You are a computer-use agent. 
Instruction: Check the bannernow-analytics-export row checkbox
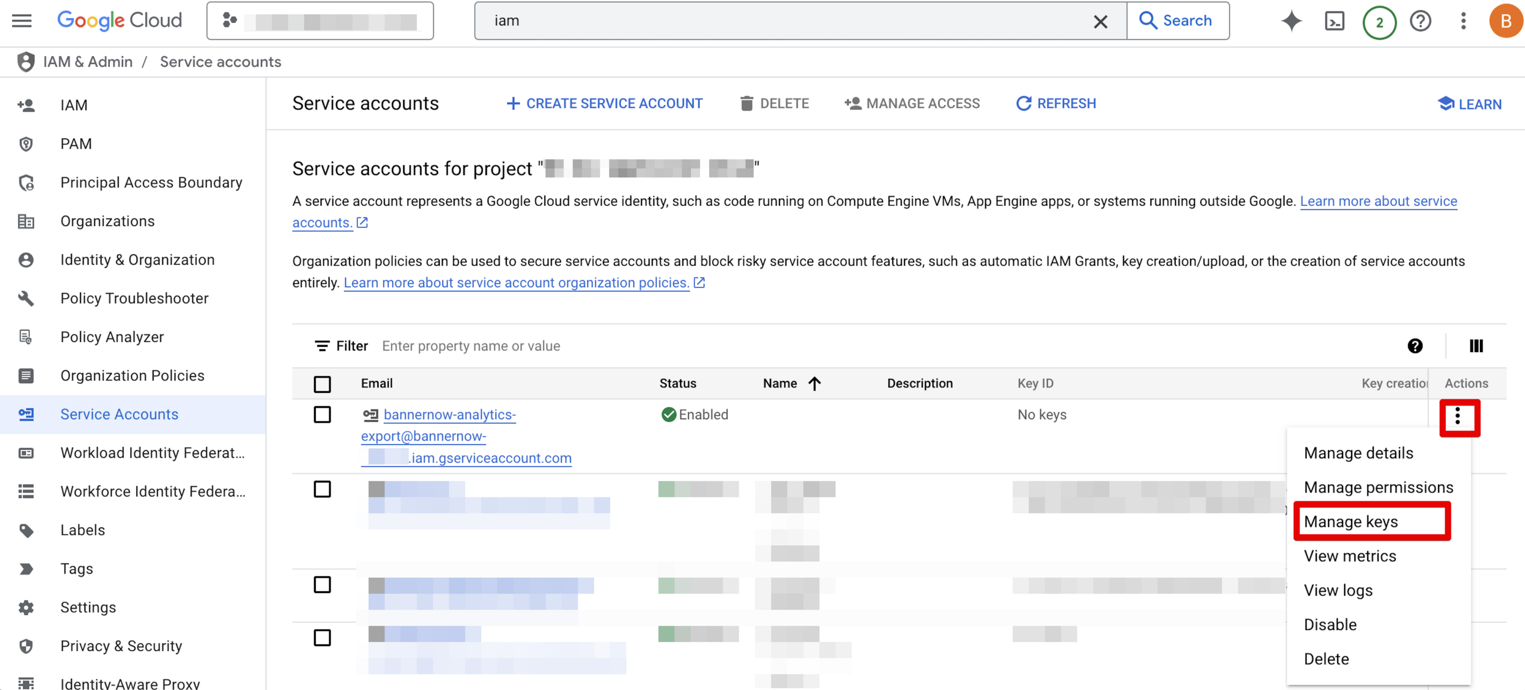[323, 415]
